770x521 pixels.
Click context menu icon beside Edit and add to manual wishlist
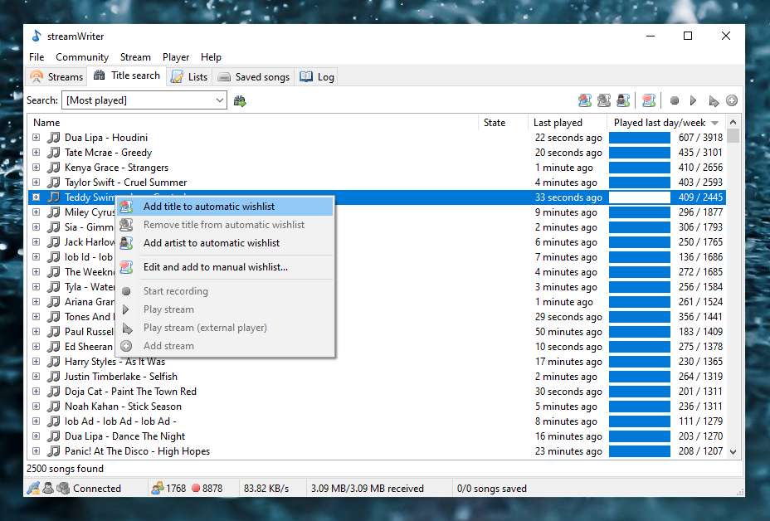coord(127,267)
